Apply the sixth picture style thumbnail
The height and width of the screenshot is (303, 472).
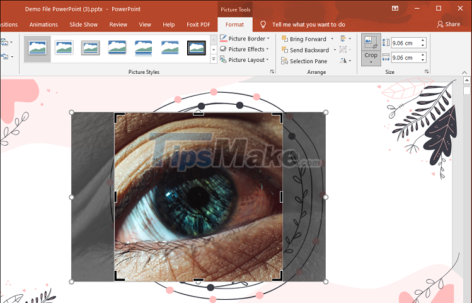170,47
